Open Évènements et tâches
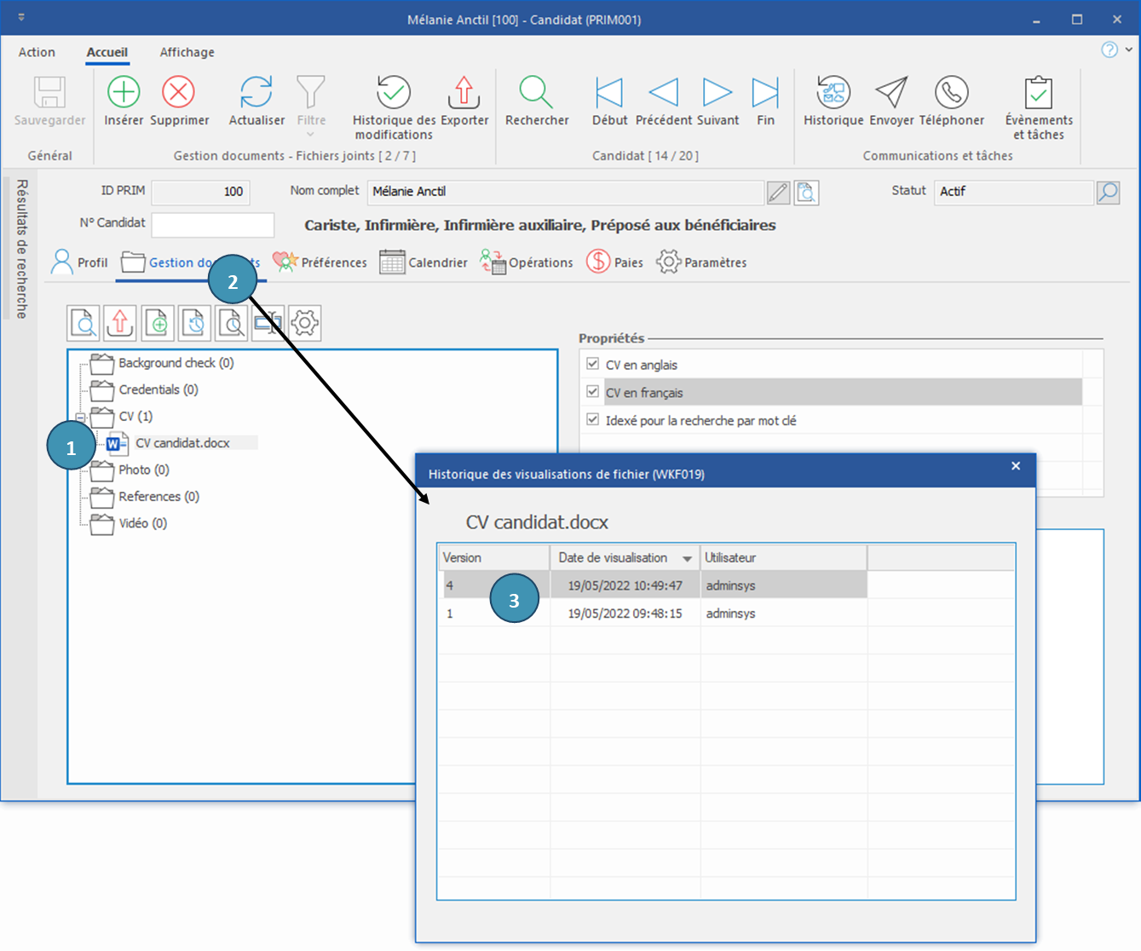The height and width of the screenshot is (951, 1141). point(1038,92)
